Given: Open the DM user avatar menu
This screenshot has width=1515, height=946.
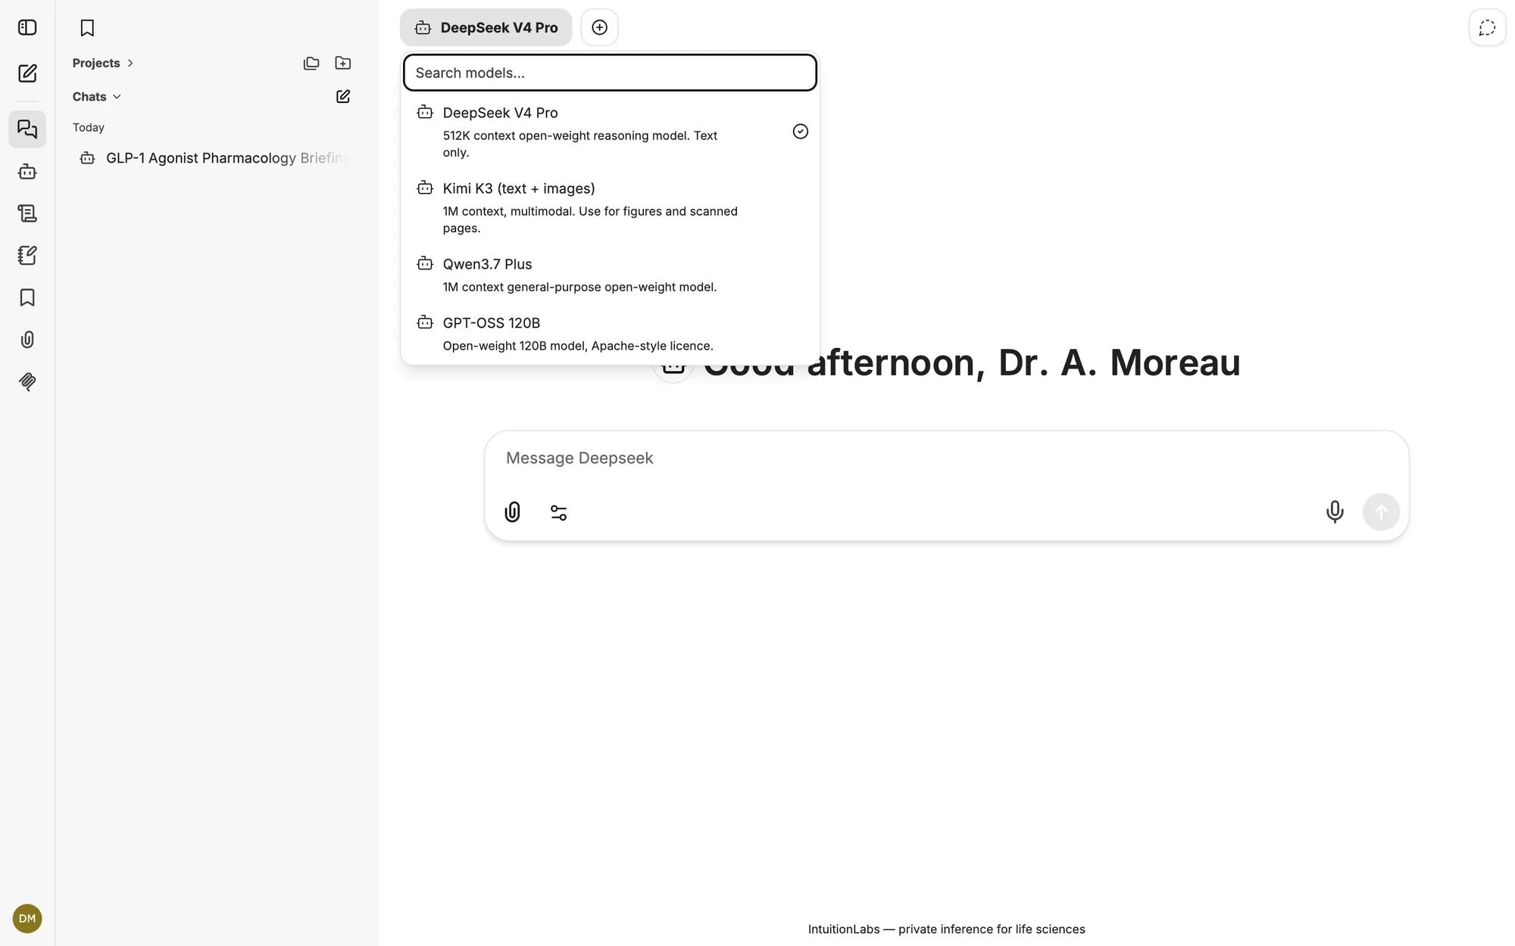Looking at the screenshot, I should [27, 919].
